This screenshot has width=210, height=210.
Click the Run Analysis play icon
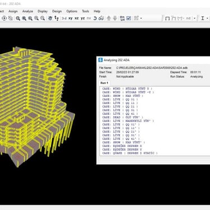click(4, 18)
